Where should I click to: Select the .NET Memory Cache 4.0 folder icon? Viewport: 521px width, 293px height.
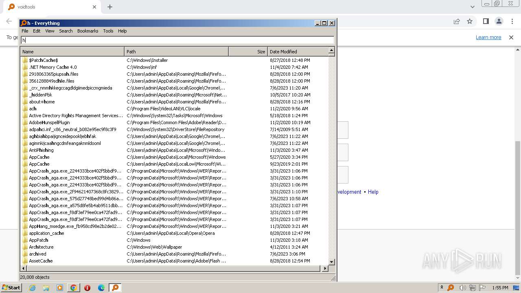pos(25,67)
